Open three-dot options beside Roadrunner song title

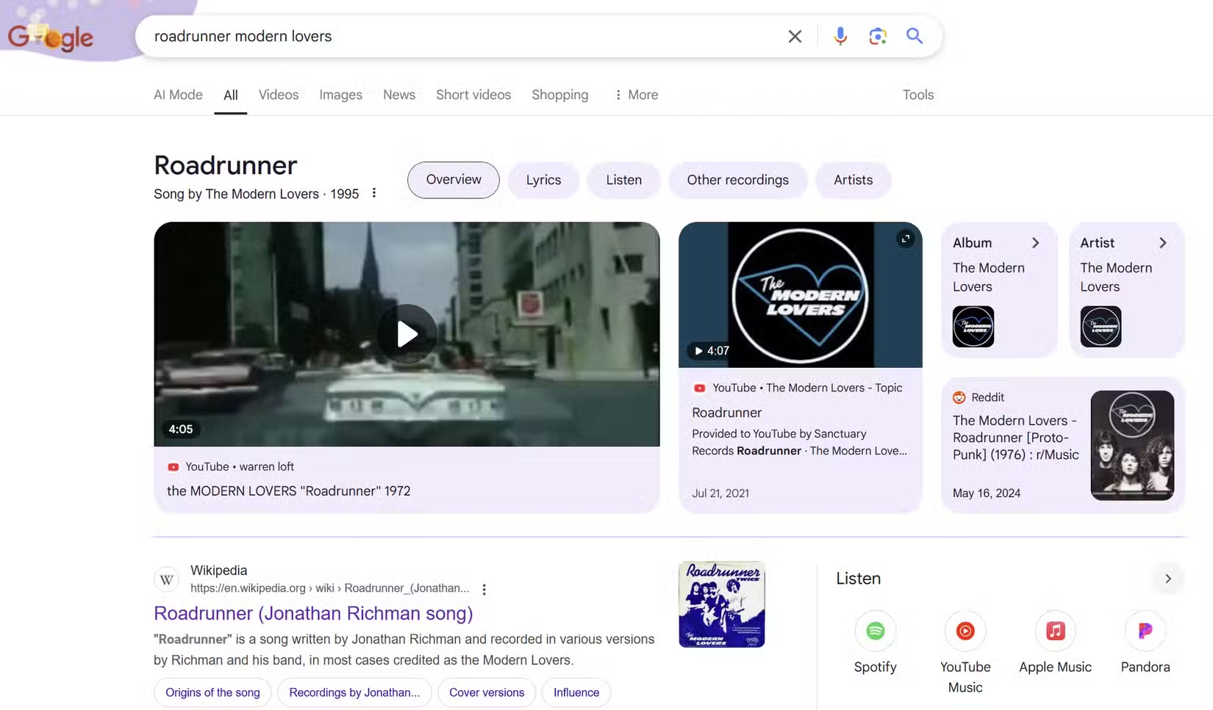click(374, 193)
